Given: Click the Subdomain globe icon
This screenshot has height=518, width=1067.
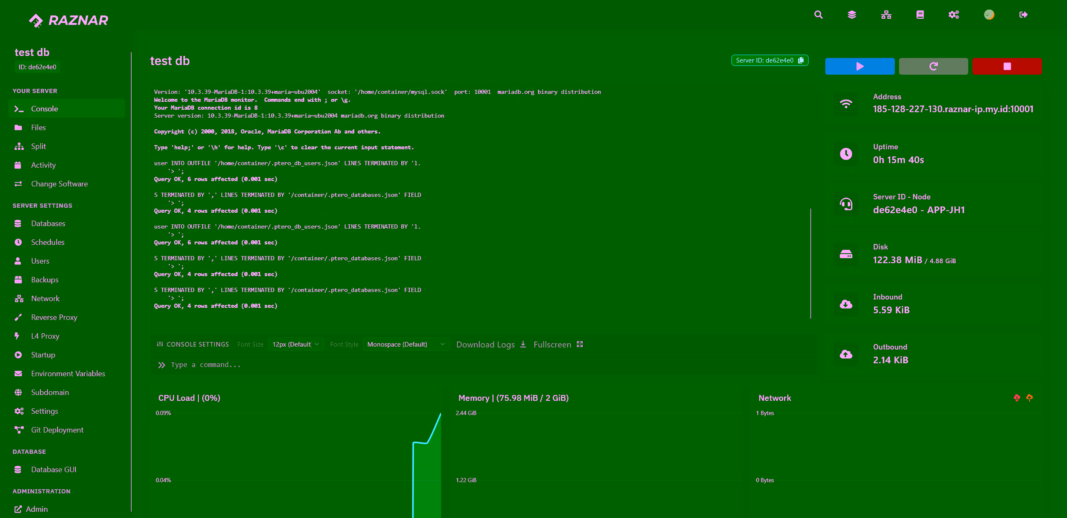Looking at the screenshot, I should pyautogui.click(x=18, y=392).
